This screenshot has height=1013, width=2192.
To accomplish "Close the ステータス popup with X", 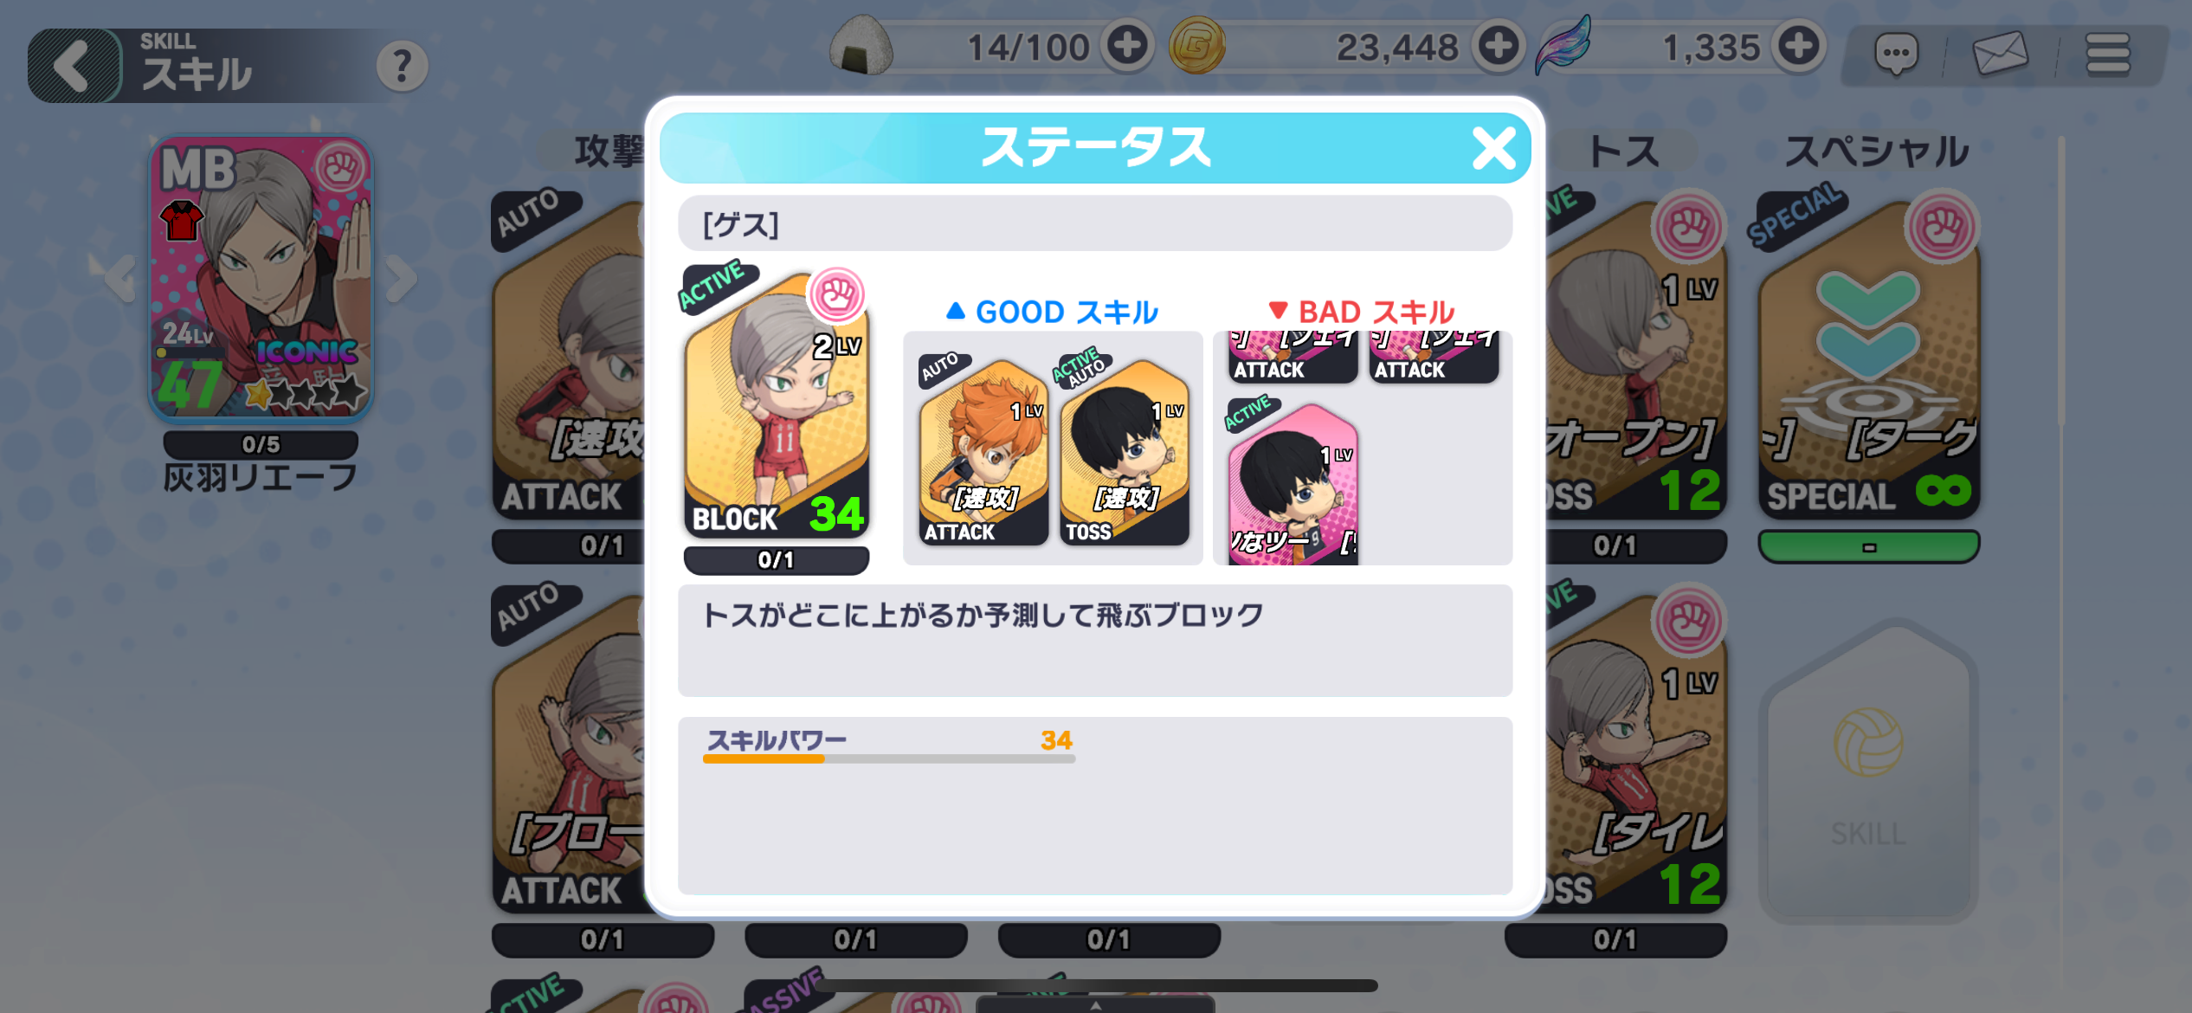I will pyautogui.click(x=1494, y=148).
